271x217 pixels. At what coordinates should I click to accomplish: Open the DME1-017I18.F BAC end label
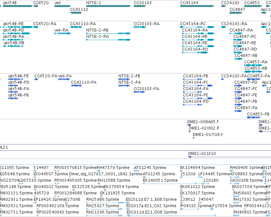coord(208,135)
